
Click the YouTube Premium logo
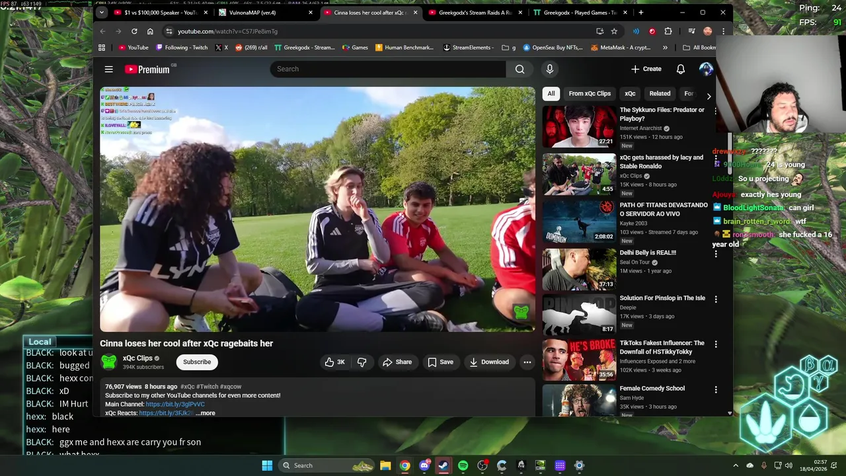click(147, 69)
